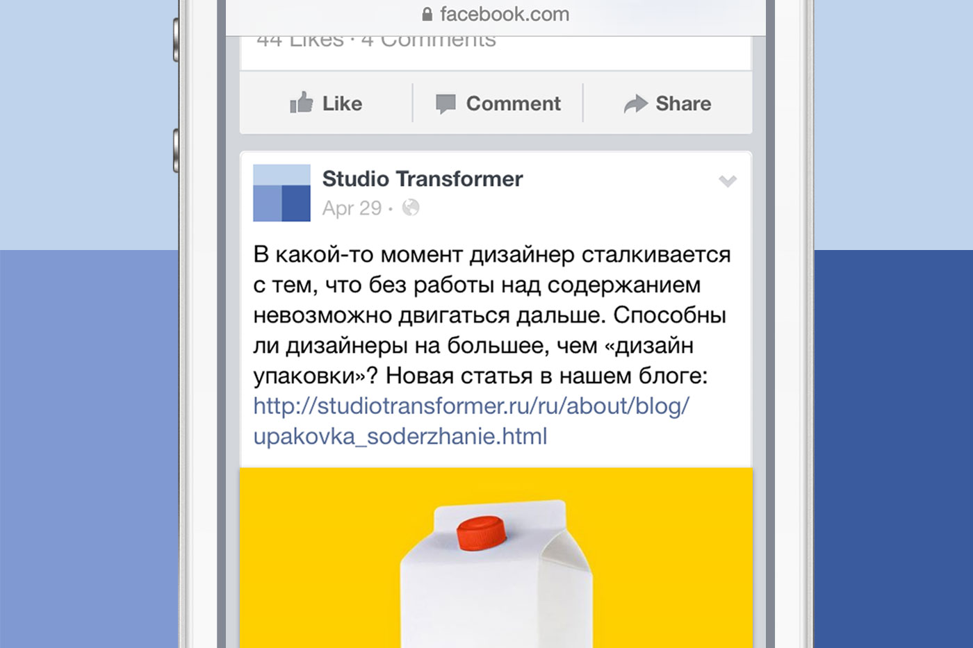This screenshot has height=648, width=973.
Task: View the 4 Comments count
Action: click(429, 40)
